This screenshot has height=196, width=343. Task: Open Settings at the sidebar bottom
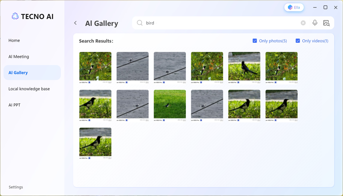16,187
